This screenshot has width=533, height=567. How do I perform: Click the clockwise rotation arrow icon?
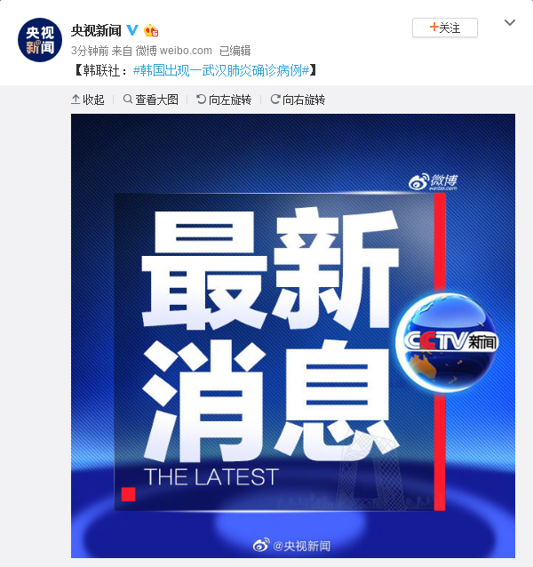pos(275,99)
